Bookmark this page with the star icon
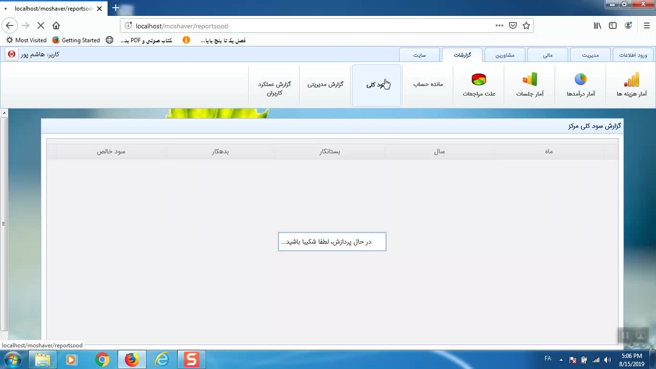The height and width of the screenshot is (369, 656). [x=526, y=26]
